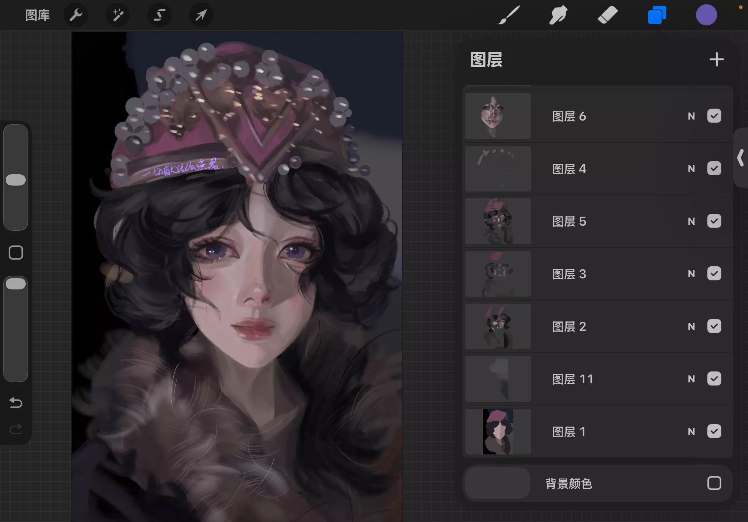Open the Actions wrench menu
This screenshot has width=748, height=522.
click(75, 15)
